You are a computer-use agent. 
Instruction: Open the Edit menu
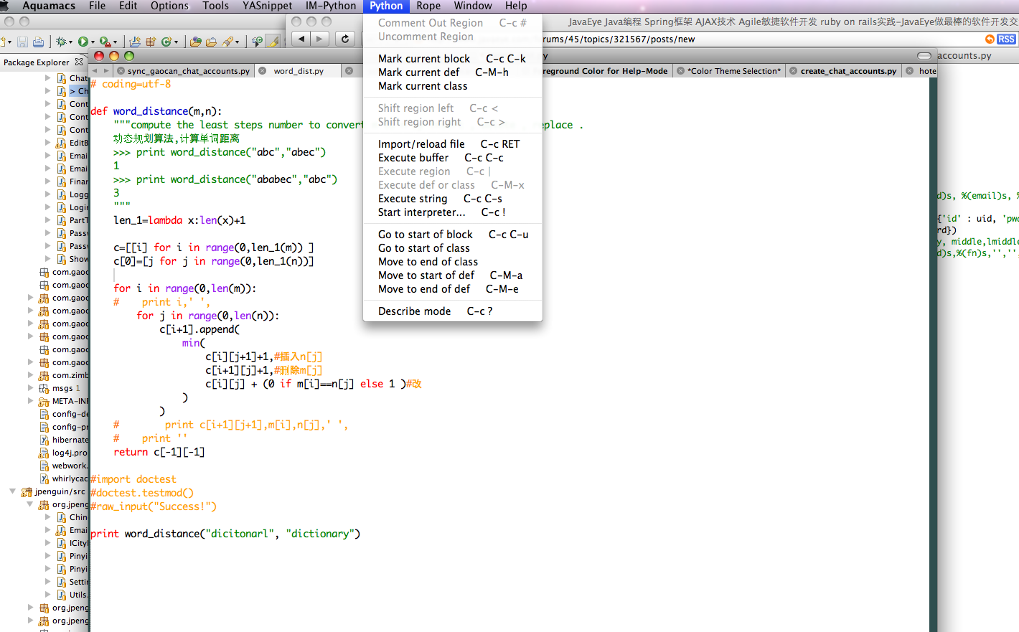click(x=128, y=6)
